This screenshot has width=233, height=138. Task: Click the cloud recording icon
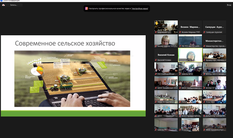(3, 5)
